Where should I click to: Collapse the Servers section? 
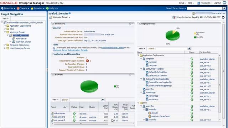(53, 75)
